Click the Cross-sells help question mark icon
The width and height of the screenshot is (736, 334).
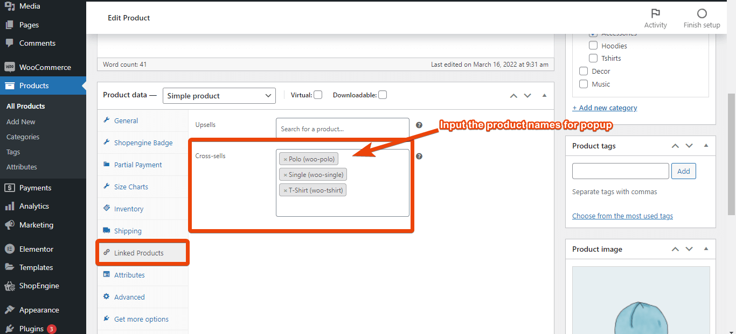(419, 157)
